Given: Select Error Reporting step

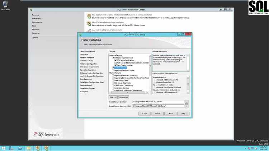Looking at the screenshot, I should coord(86,79).
